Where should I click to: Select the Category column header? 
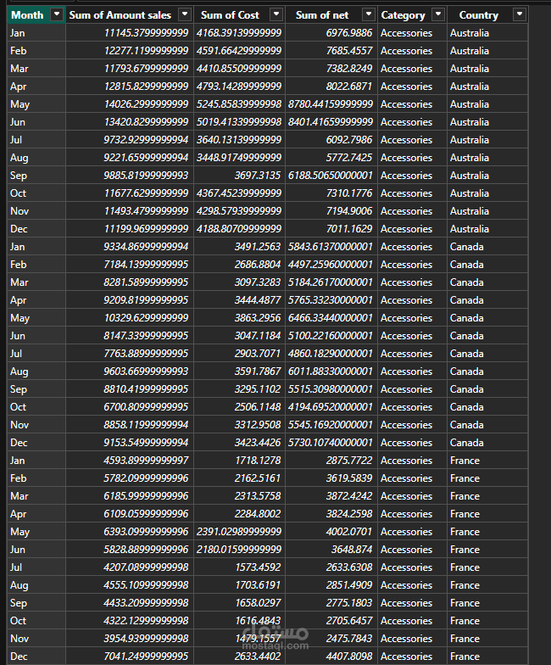(412, 15)
